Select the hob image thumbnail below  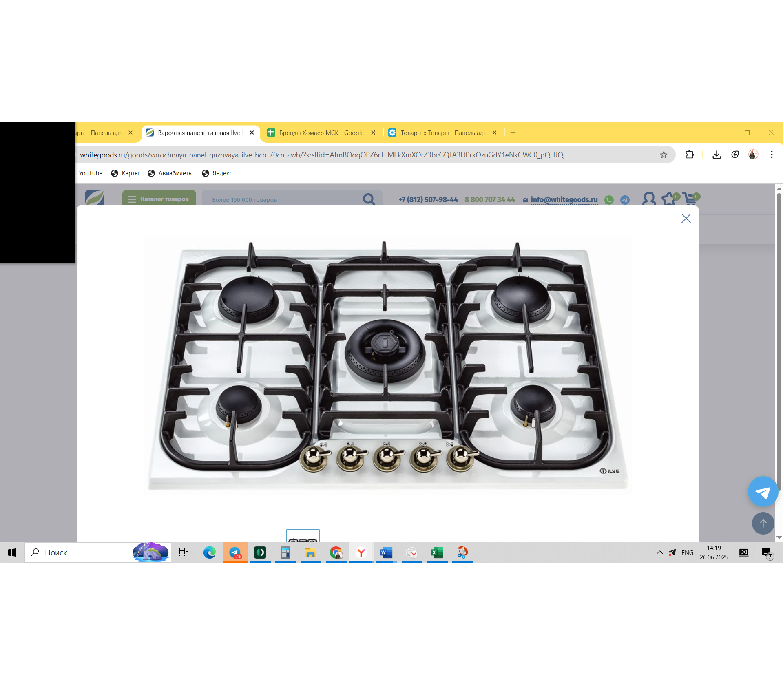(303, 536)
